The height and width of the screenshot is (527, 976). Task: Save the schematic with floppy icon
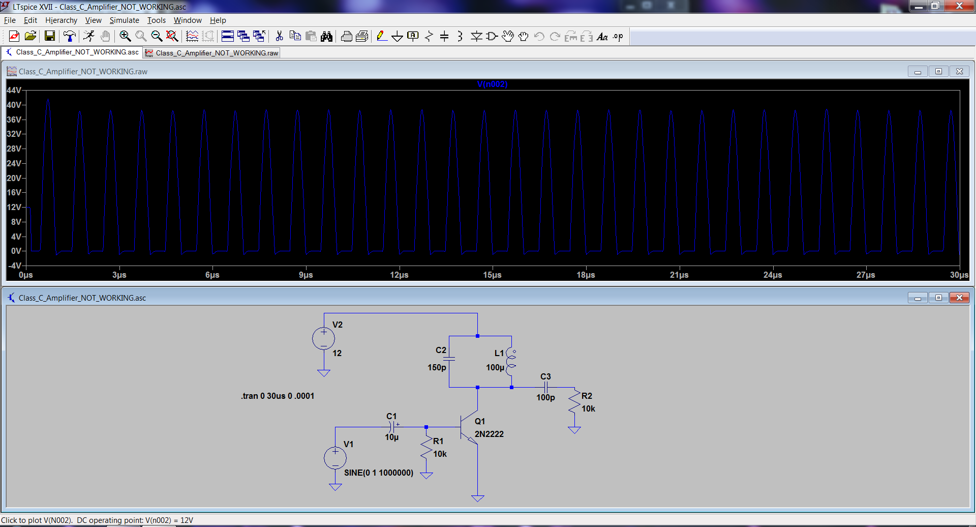[x=49, y=36]
